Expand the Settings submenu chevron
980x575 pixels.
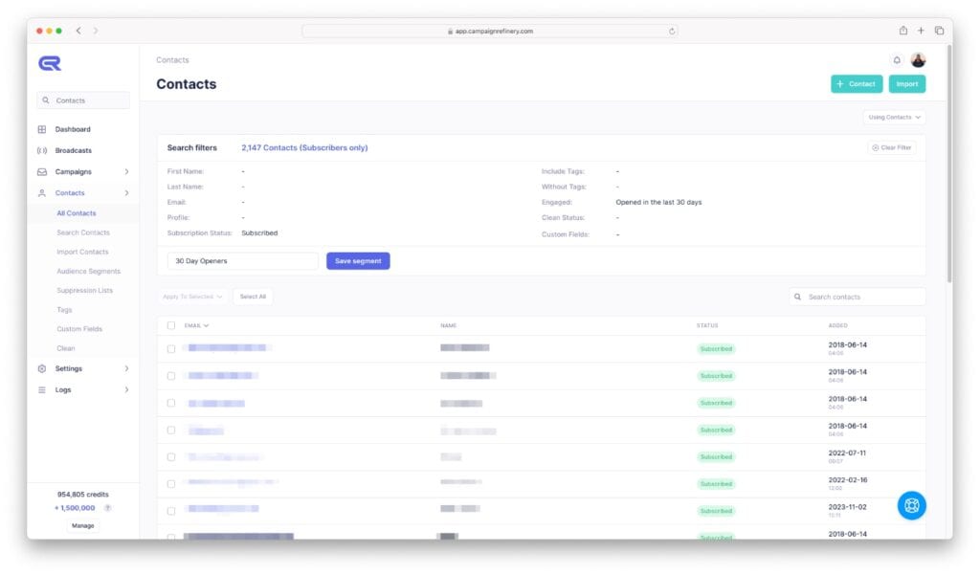click(127, 368)
